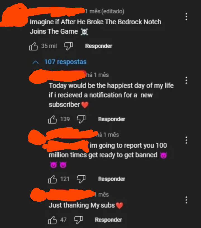
Task: Dislike the 'get ready to get banned' reply
Action: coord(81,179)
